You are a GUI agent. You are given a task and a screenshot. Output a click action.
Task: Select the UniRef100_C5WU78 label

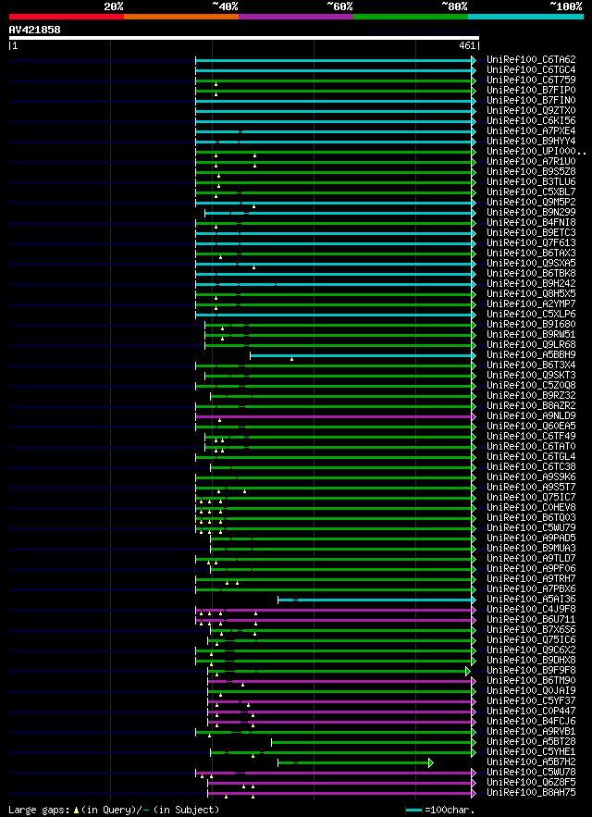pyautogui.click(x=531, y=774)
